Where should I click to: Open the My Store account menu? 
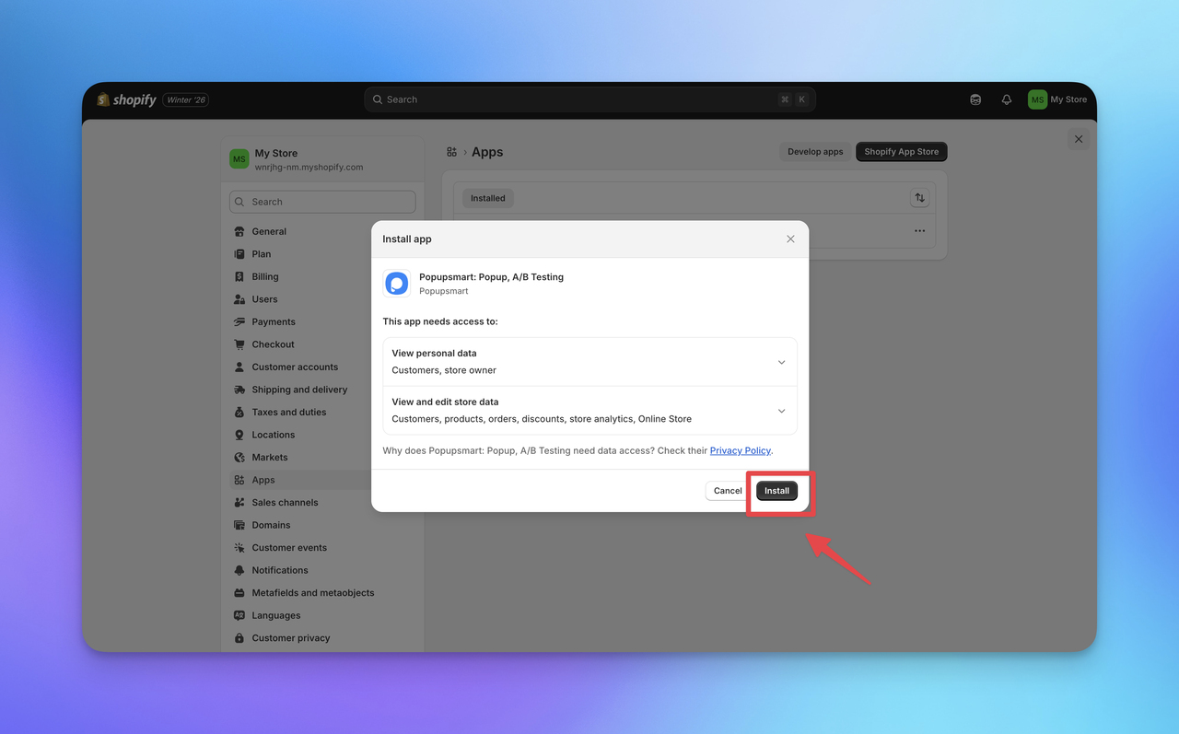coord(1058,99)
